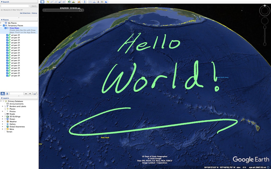271x169 pixels.
Task: Uncheck the Draw Maps folder checkbox
Action: [x=6, y=28]
